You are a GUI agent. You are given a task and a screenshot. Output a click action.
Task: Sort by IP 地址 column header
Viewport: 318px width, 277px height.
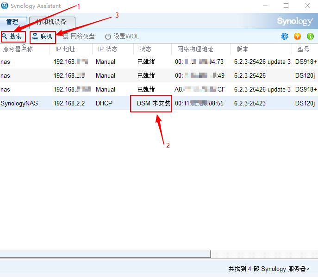click(x=71, y=49)
